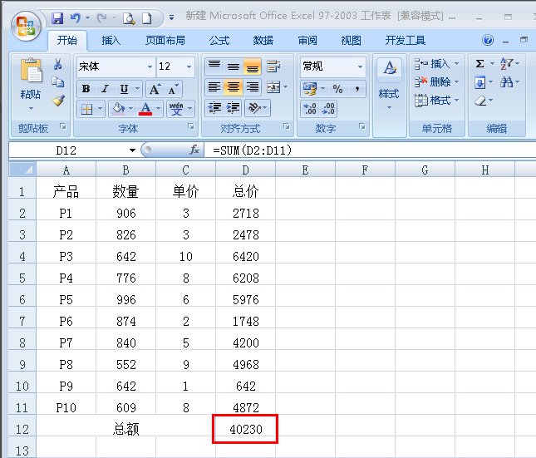
Task: Activate the Format Painter brush
Action: [x=58, y=101]
